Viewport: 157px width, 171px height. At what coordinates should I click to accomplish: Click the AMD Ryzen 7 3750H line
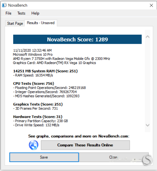click(x=61, y=59)
